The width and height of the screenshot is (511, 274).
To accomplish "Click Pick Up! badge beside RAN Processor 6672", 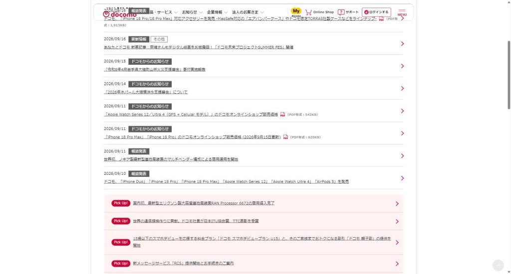I will [121, 203].
